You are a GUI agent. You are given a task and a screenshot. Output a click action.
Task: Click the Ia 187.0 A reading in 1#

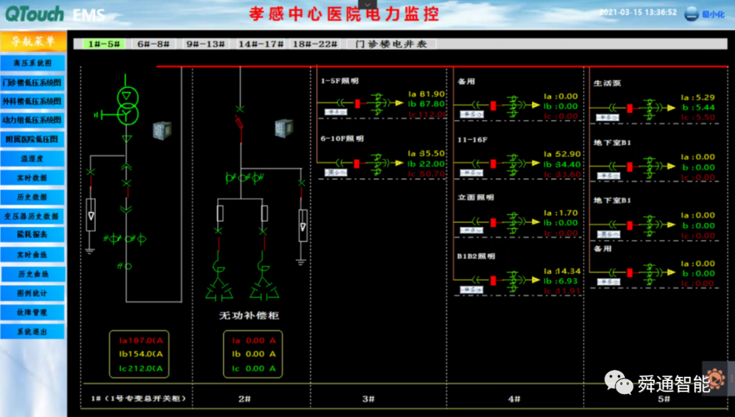[141, 341]
